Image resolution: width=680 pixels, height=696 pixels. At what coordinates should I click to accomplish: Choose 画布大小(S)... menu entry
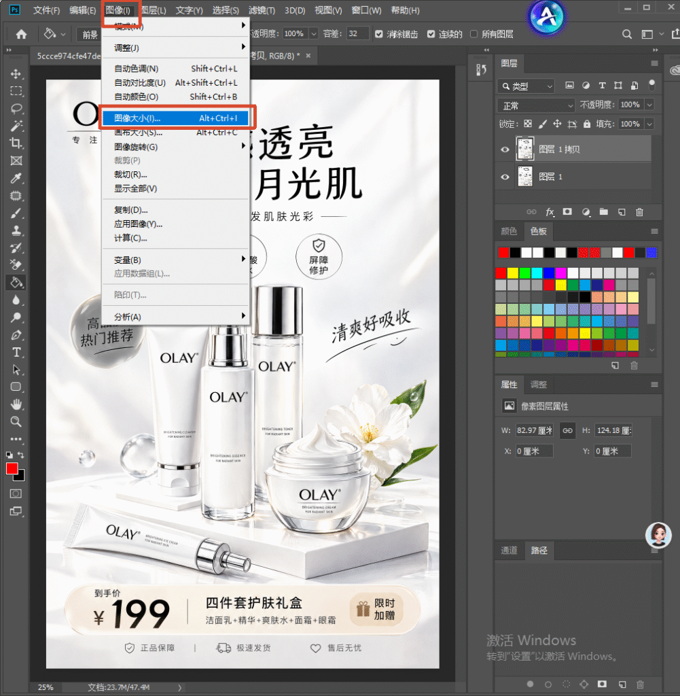pos(176,133)
